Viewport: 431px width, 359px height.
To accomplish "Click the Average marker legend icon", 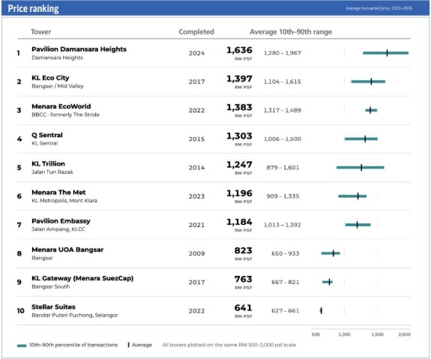I will pos(128,345).
